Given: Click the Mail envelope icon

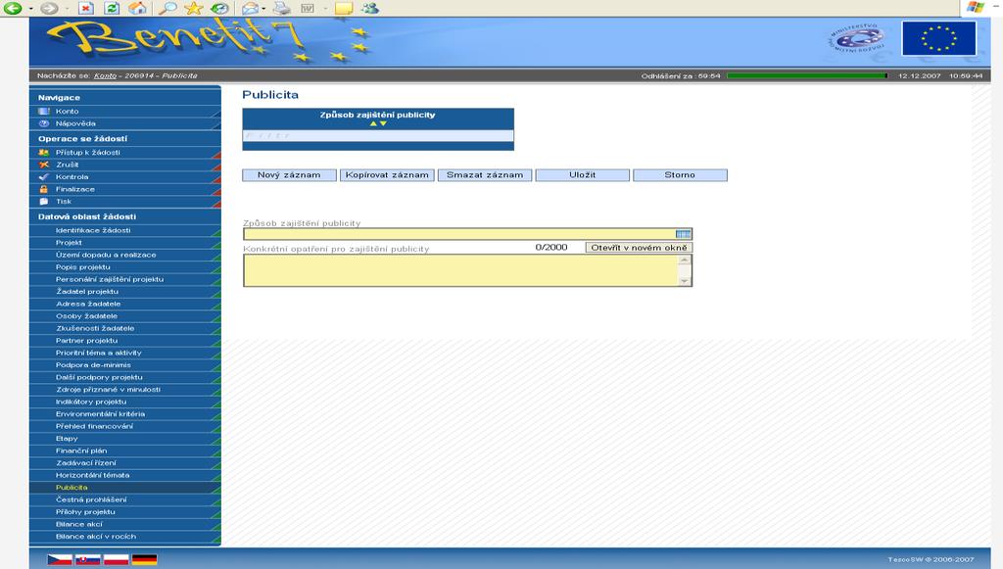Looking at the screenshot, I should click(250, 8).
